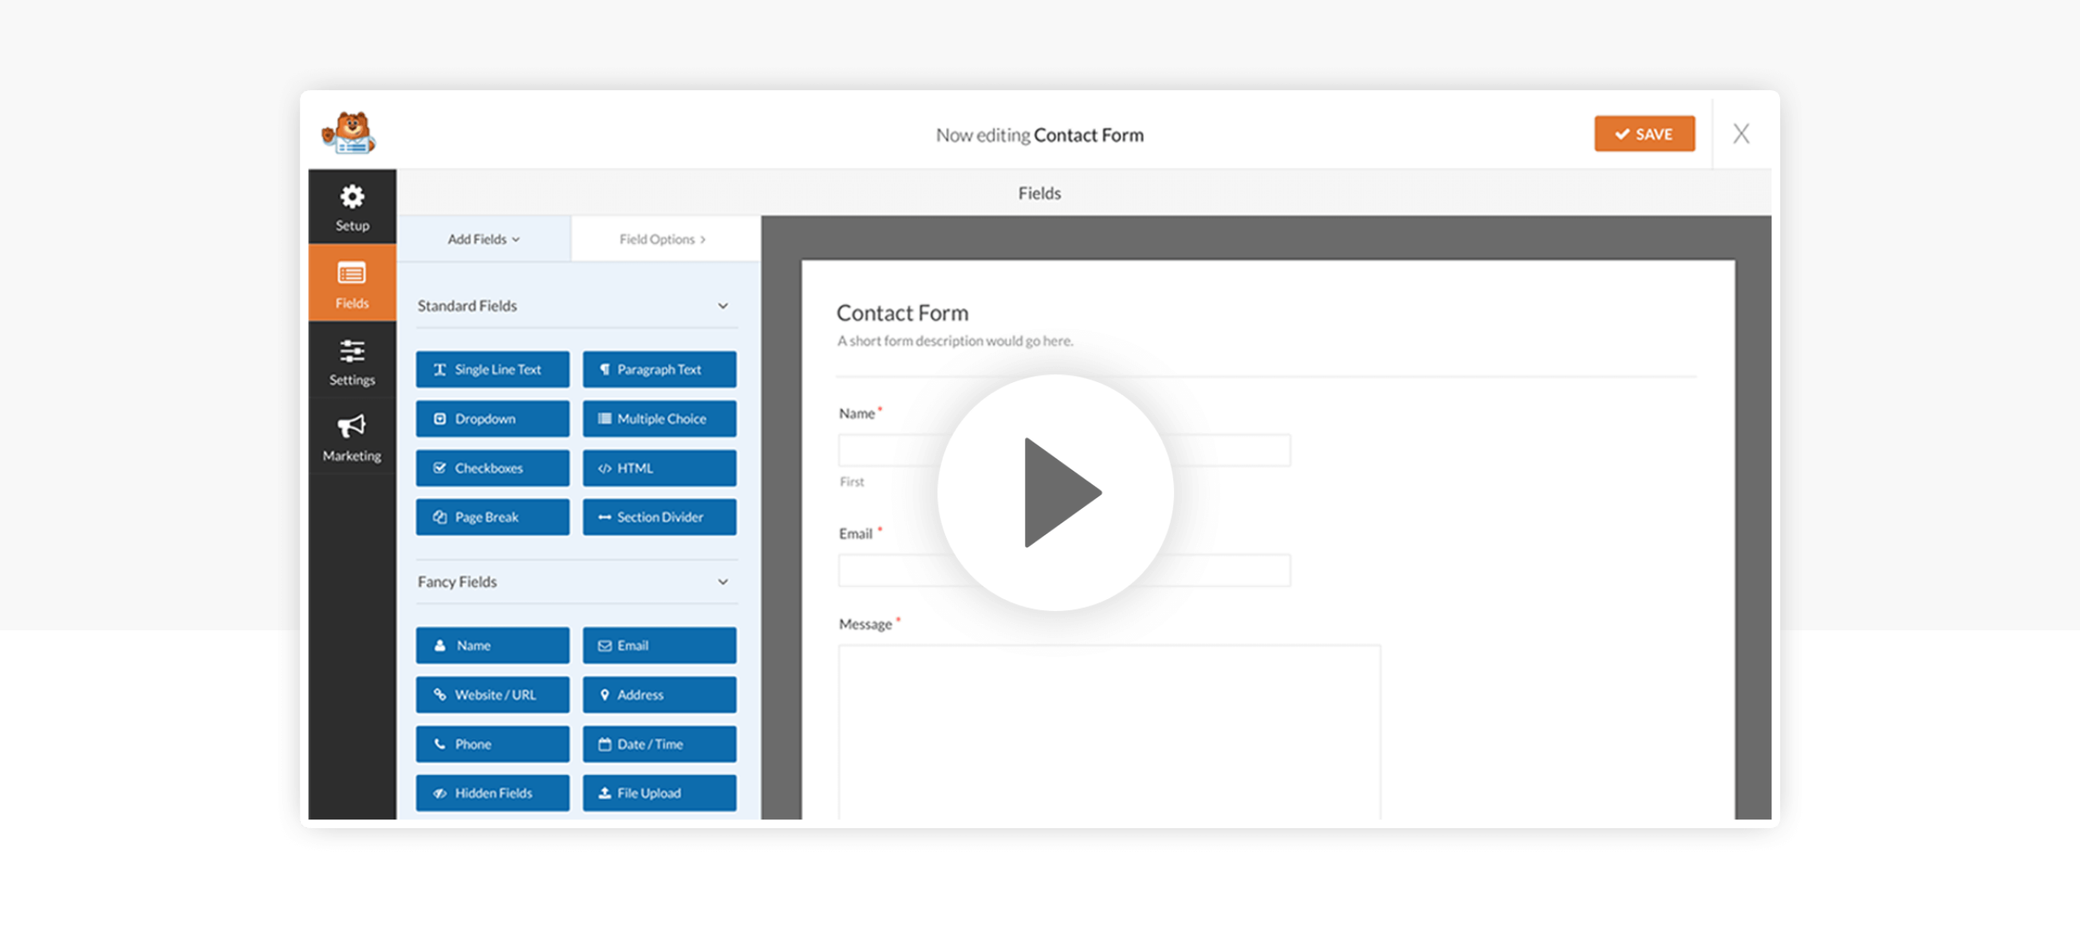Click the Message field label
The height and width of the screenshot is (927, 2080).
[865, 624]
